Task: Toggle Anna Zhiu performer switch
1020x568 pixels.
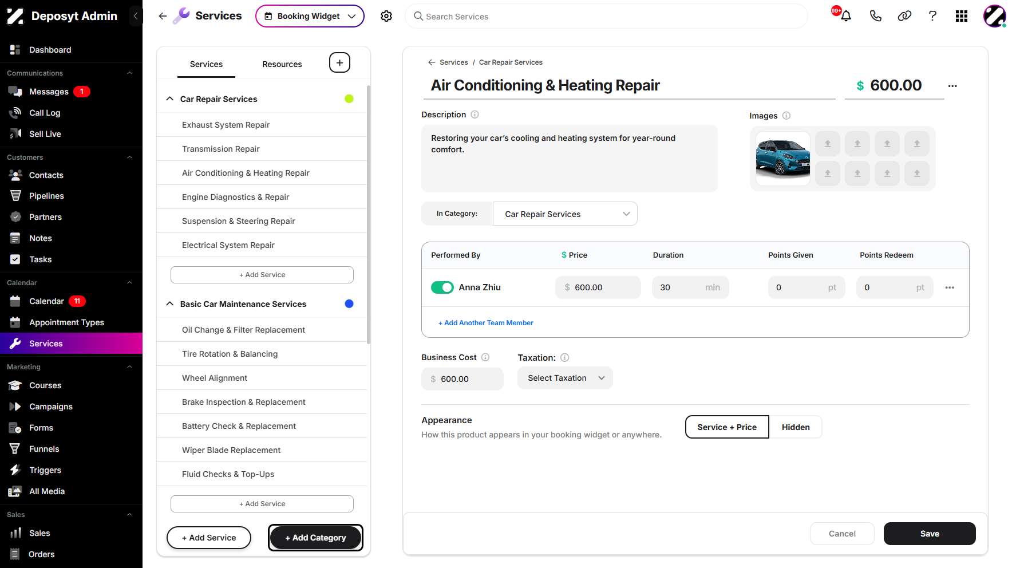Action: click(442, 287)
